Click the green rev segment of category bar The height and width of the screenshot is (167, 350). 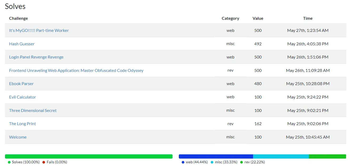(x=327, y=156)
